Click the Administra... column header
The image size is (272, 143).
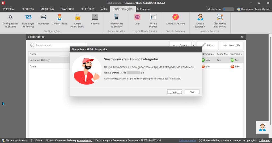[209, 54]
